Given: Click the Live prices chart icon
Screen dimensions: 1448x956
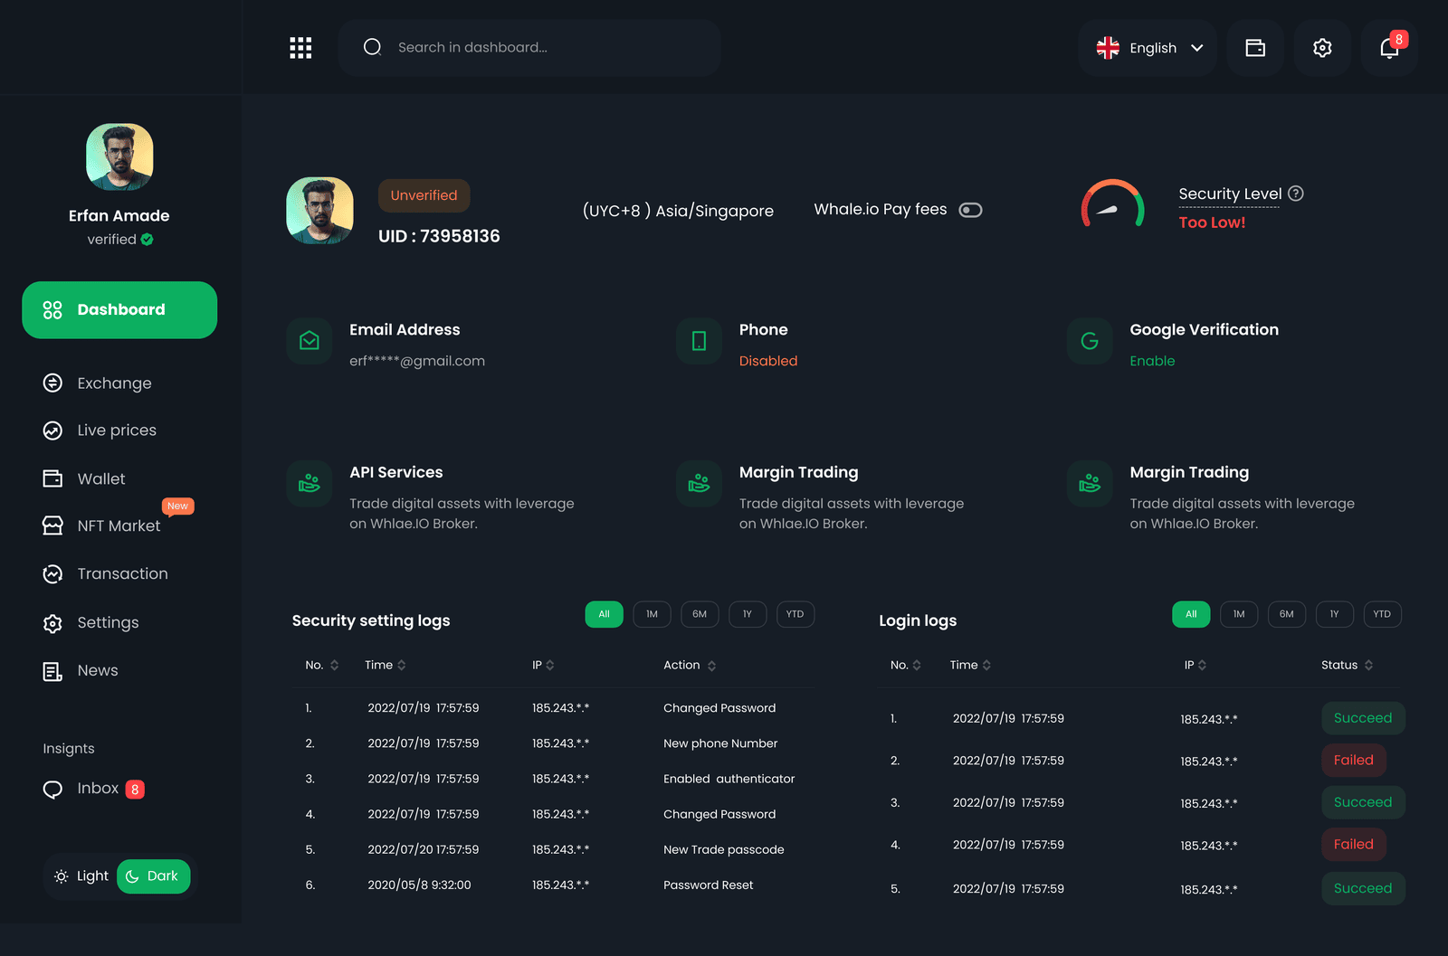Looking at the screenshot, I should pyautogui.click(x=52, y=431).
